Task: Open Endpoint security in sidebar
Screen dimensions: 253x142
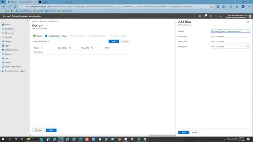Action: pyautogui.click(x=10, y=50)
